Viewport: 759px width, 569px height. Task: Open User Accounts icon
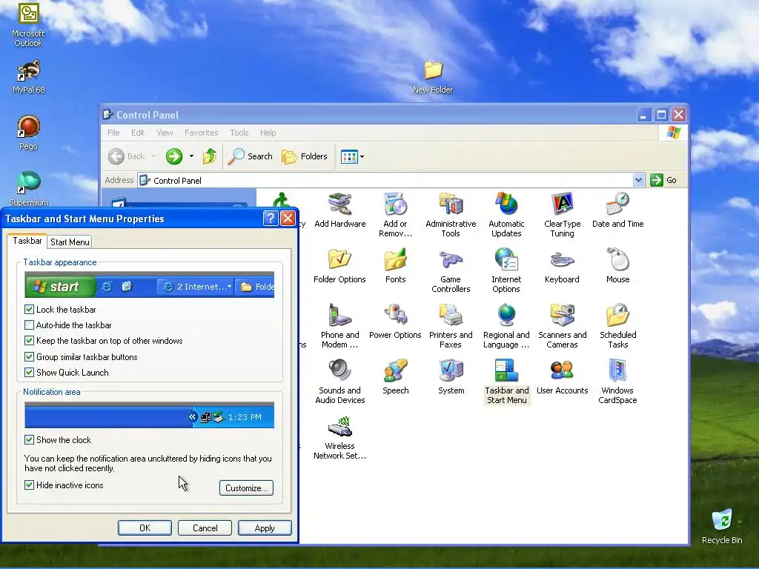pos(562,377)
